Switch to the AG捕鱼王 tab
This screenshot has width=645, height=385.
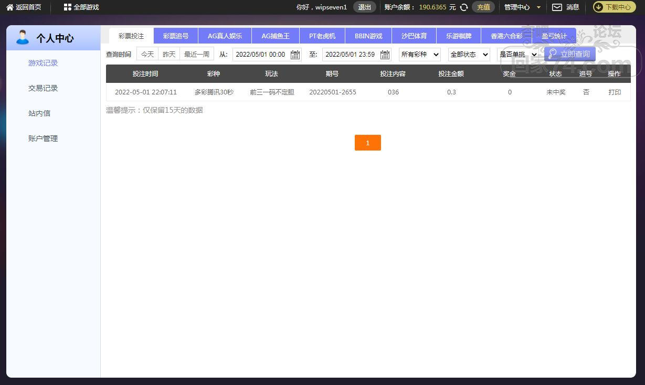tap(276, 36)
